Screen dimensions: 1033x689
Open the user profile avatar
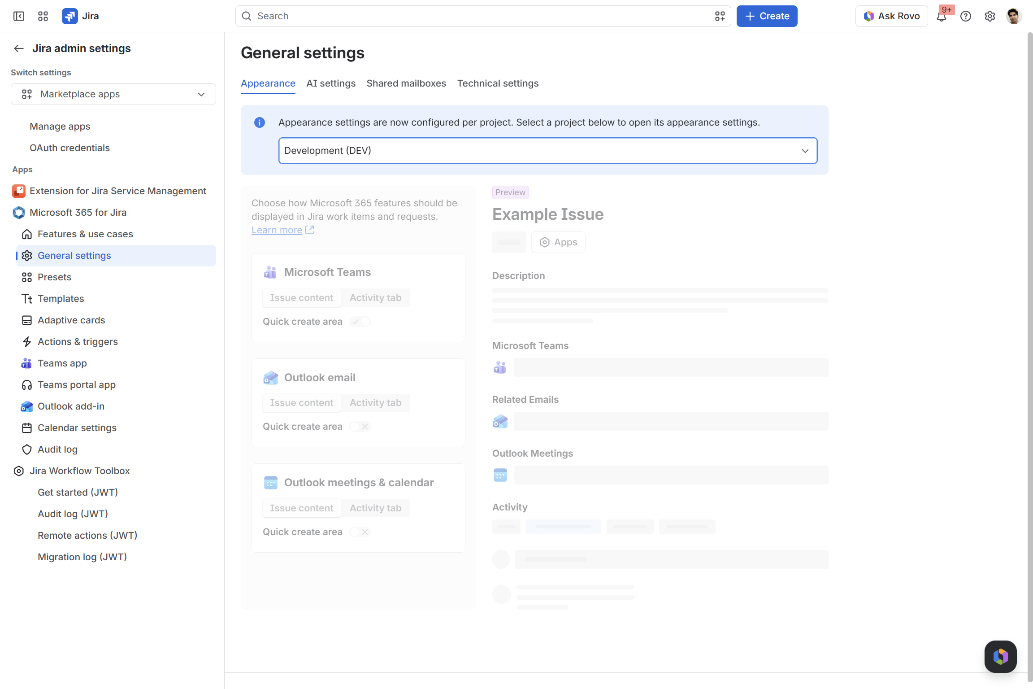1014,16
